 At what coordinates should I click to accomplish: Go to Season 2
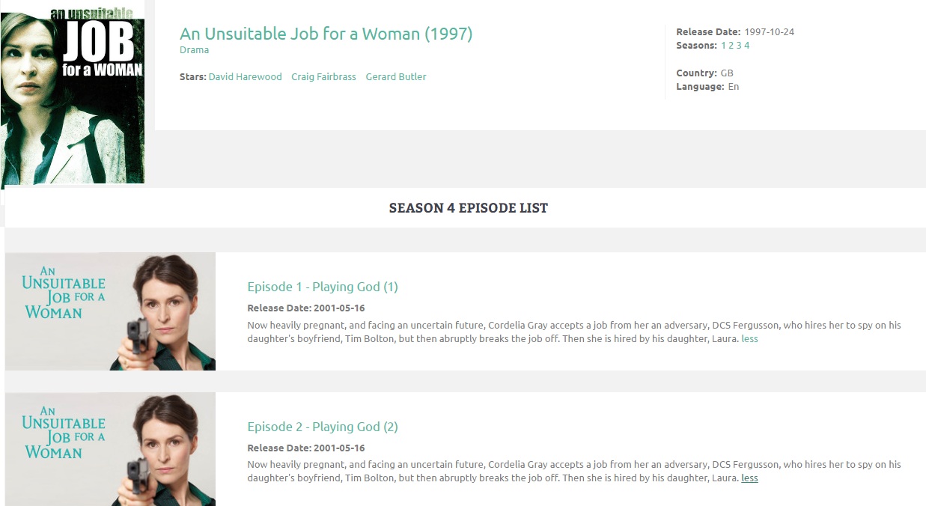(x=731, y=46)
